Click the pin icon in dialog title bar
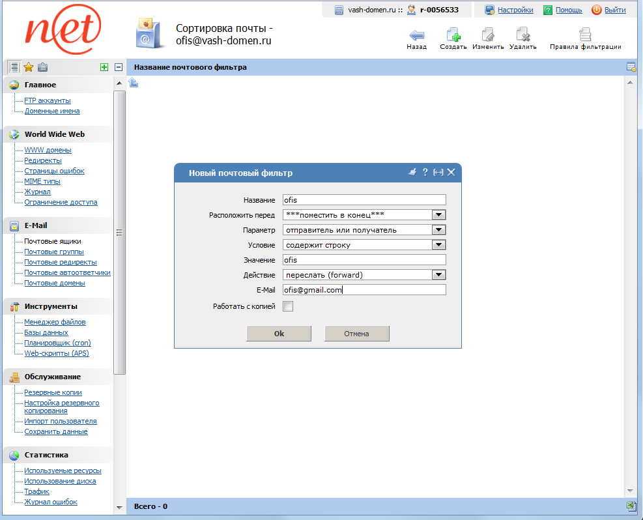Screen dimensions: 643x520 tap(412, 173)
